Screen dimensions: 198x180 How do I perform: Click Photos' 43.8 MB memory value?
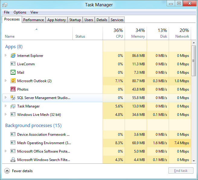point(139,89)
